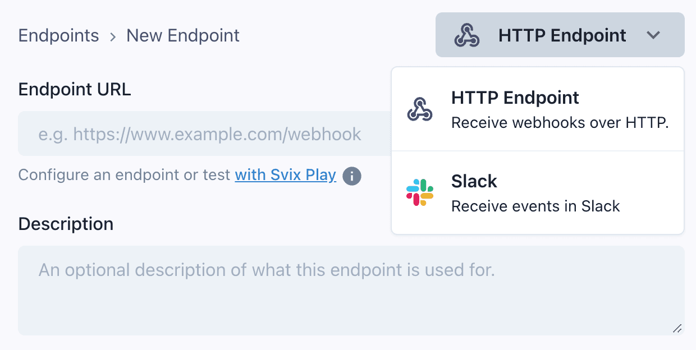This screenshot has height=350, width=696.
Task: Expand the endpoint type dropdown chevron
Action: pyautogui.click(x=653, y=35)
